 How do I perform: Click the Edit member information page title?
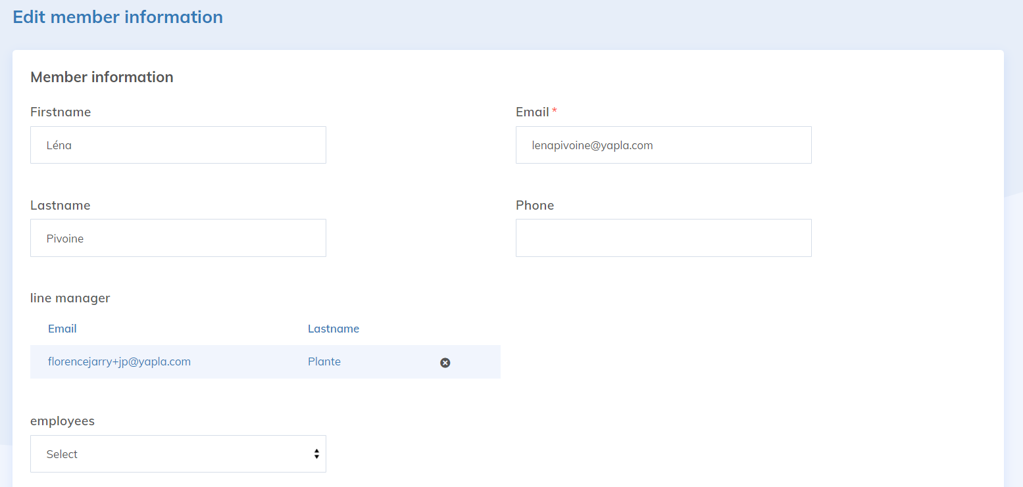coord(118,17)
